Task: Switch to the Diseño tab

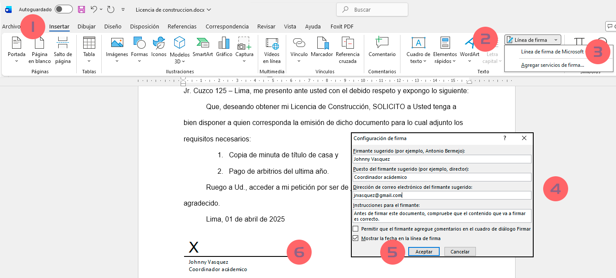Action: pos(113,27)
